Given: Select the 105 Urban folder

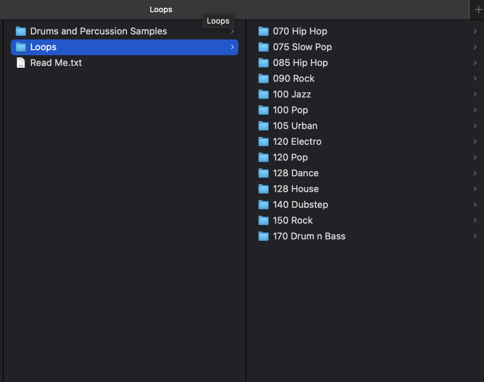Looking at the screenshot, I should pyautogui.click(x=295, y=126).
